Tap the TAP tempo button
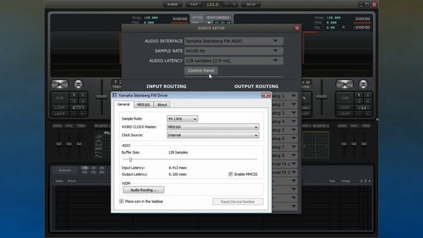Screen dimensions: 423x238 (194, 5)
